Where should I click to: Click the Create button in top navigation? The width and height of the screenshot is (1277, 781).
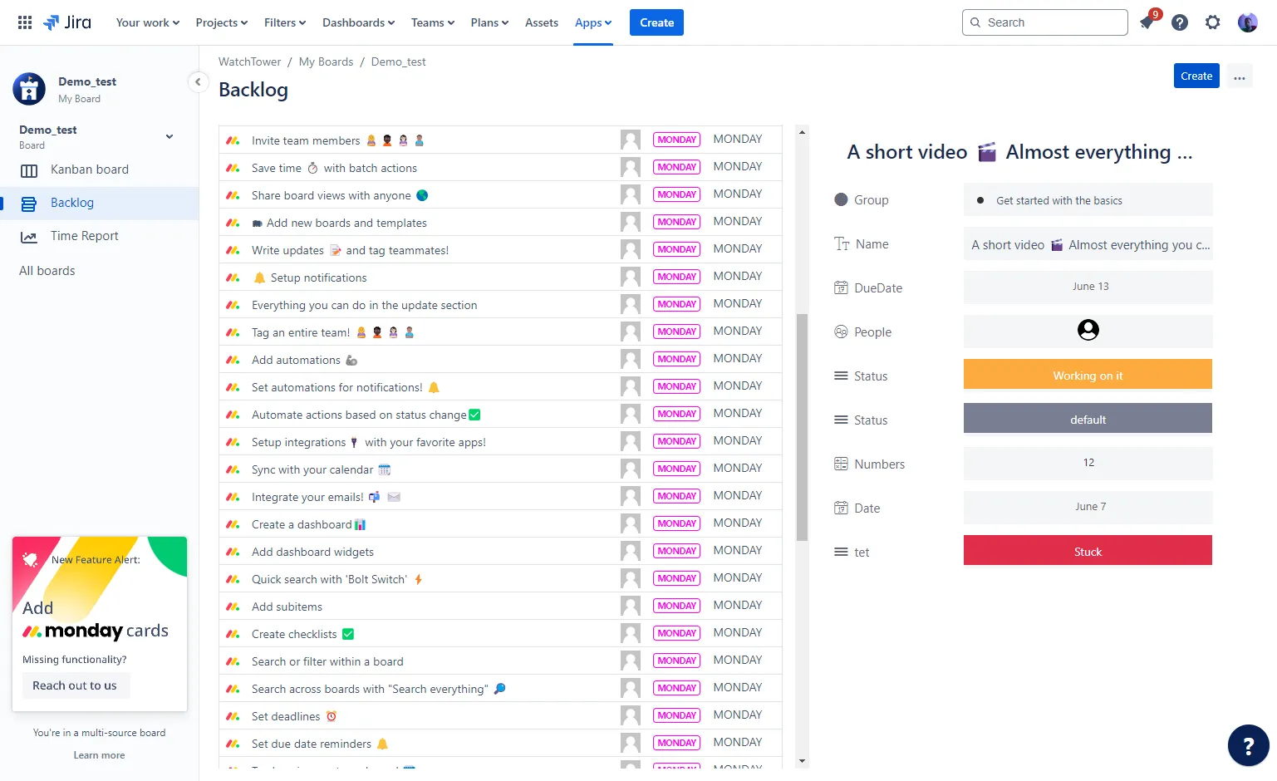(x=656, y=22)
